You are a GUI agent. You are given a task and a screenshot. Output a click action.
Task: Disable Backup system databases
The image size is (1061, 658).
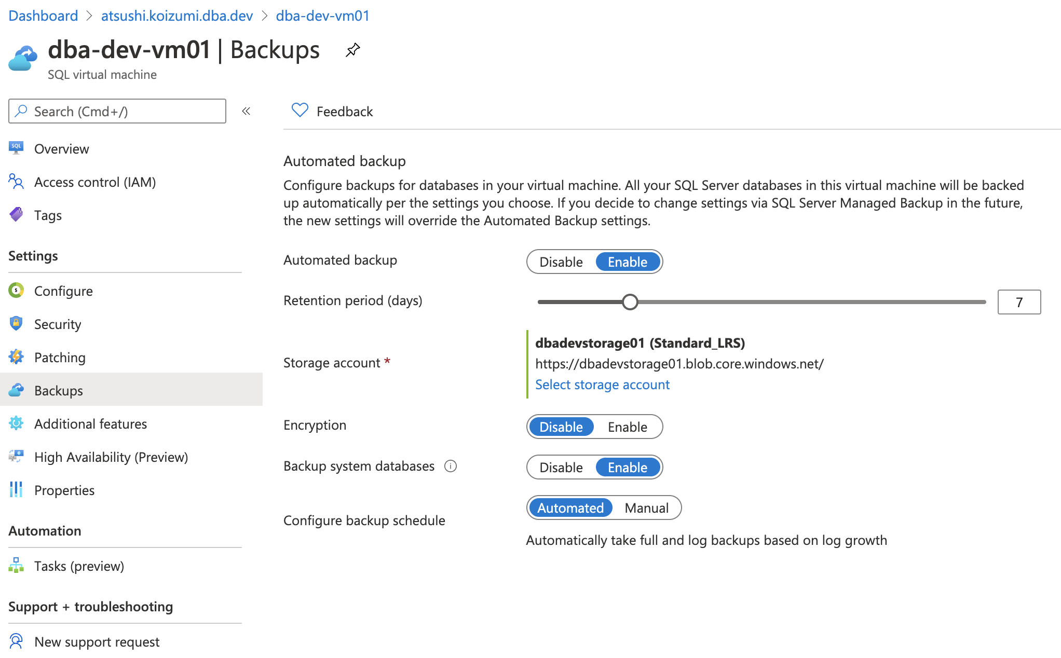click(x=561, y=468)
